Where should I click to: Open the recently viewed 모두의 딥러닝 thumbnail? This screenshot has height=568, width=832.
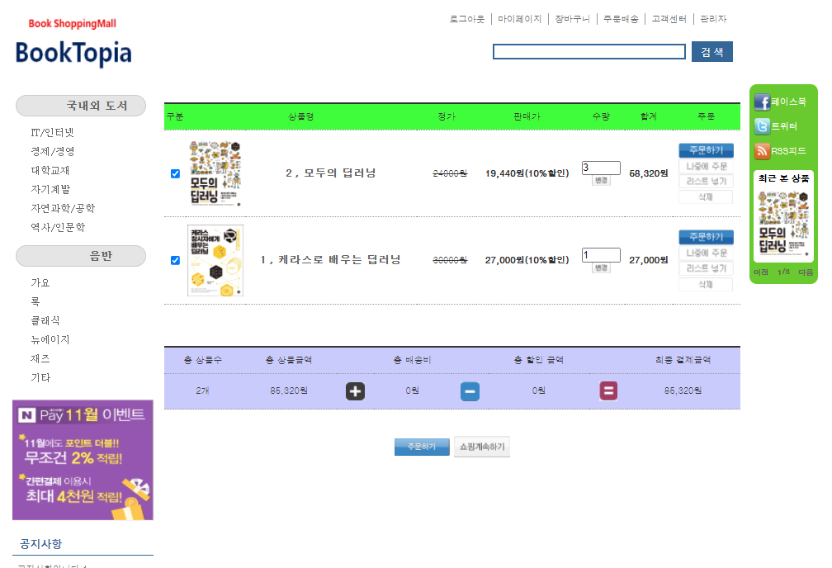click(783, 223)
